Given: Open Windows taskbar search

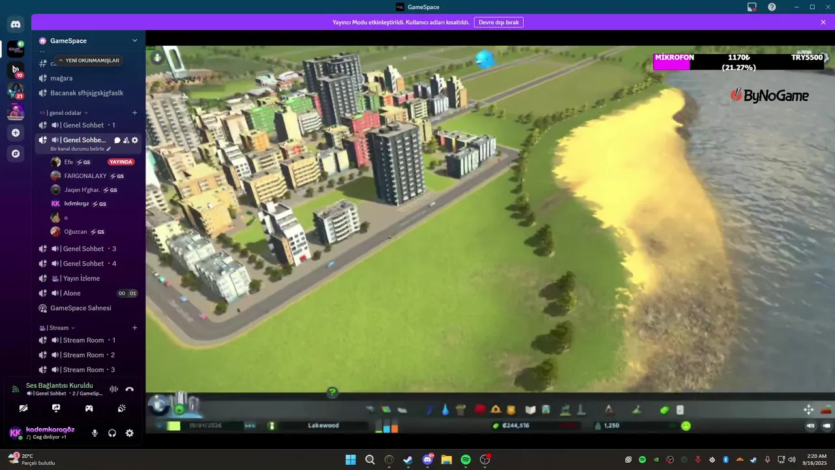Looking at the screenshot, I should click(370, 460).
